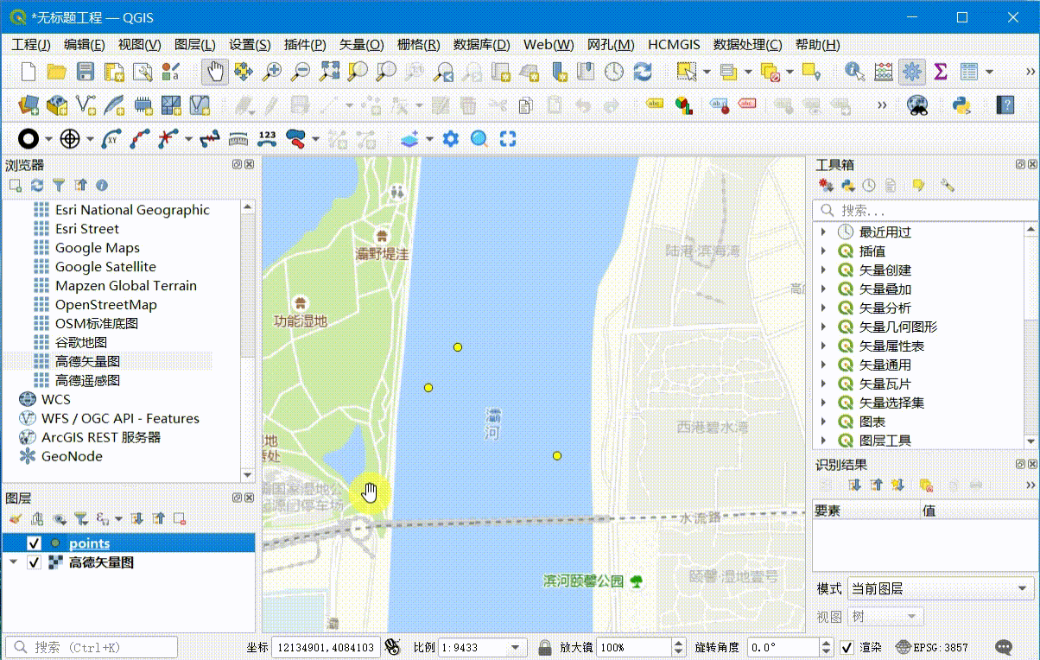Click the Zoom Out magnifier tool
Image resolution: width=1040 pixels, height=660 pixels.
301,72
